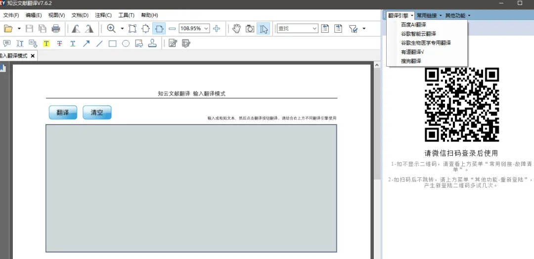Viewport: 534px width, 259px height.
Task: Click the fit page icon
Action: click(x=146, y=29)
